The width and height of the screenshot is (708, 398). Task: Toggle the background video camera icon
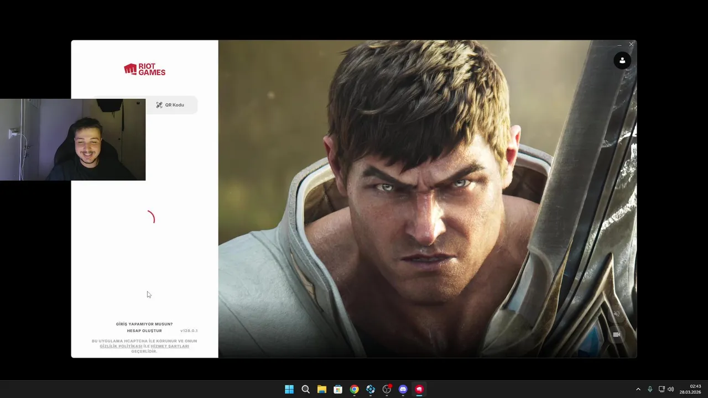pos(616,334)
